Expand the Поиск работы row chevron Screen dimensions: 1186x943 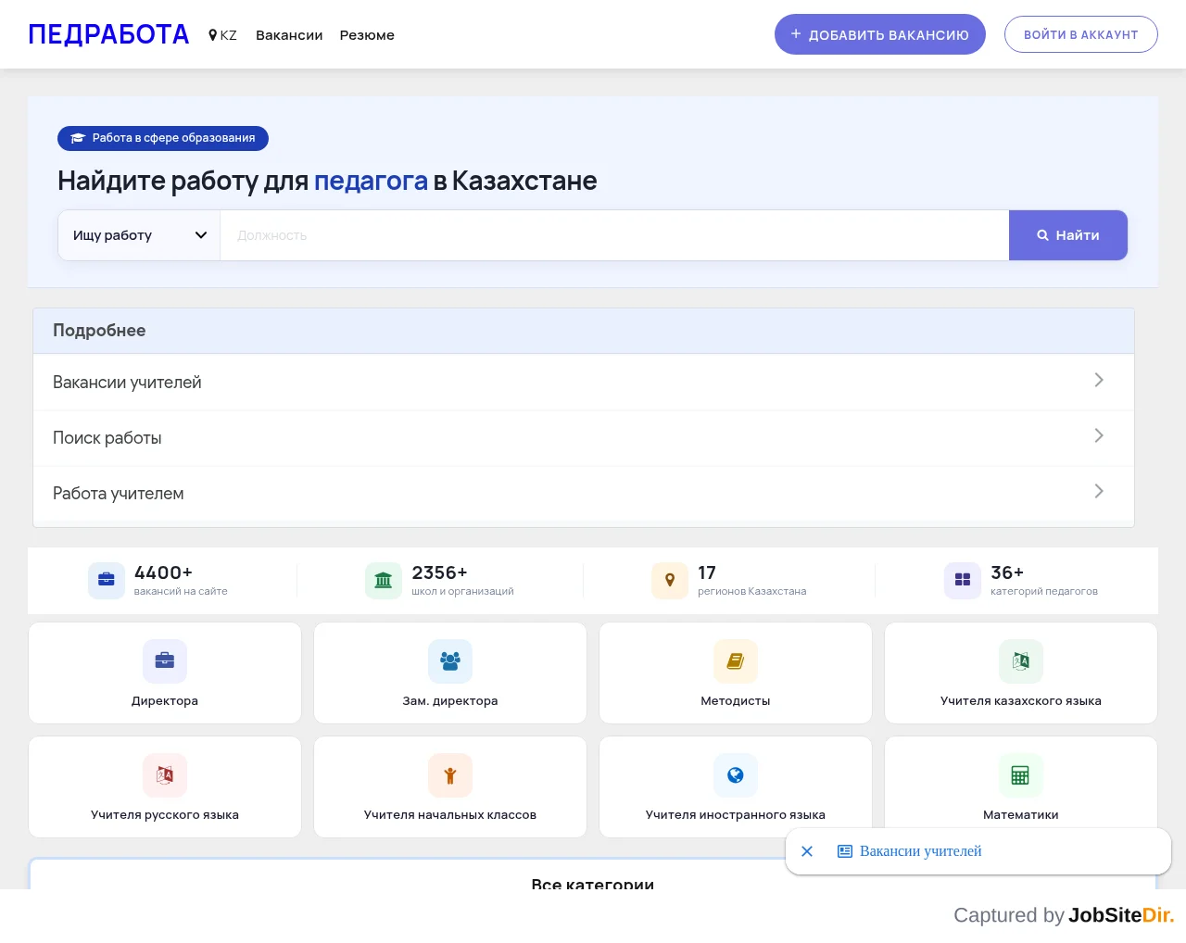(x=1099, y=435)
